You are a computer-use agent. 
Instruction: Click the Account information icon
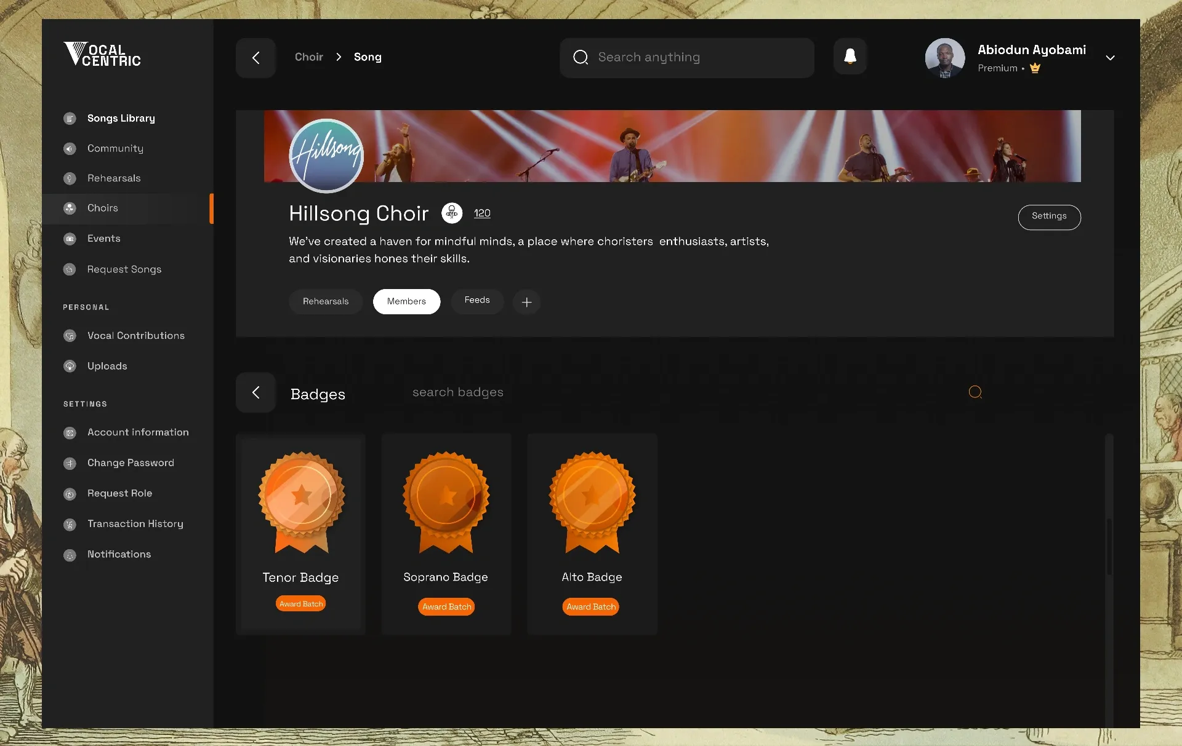tap(70, 433)
